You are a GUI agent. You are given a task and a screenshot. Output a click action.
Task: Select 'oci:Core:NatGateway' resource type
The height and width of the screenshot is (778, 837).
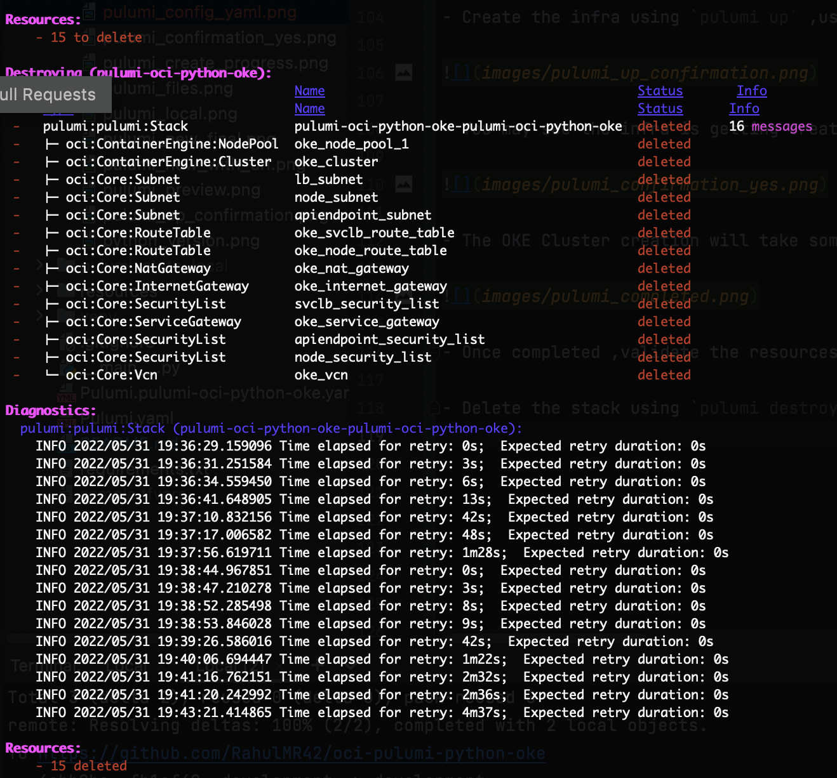pos(138,268)
